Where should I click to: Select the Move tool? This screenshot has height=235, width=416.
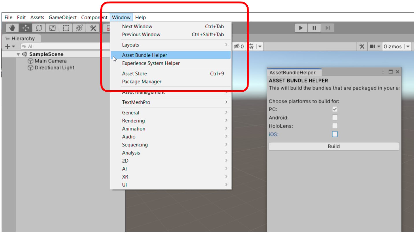coord(26,28)
